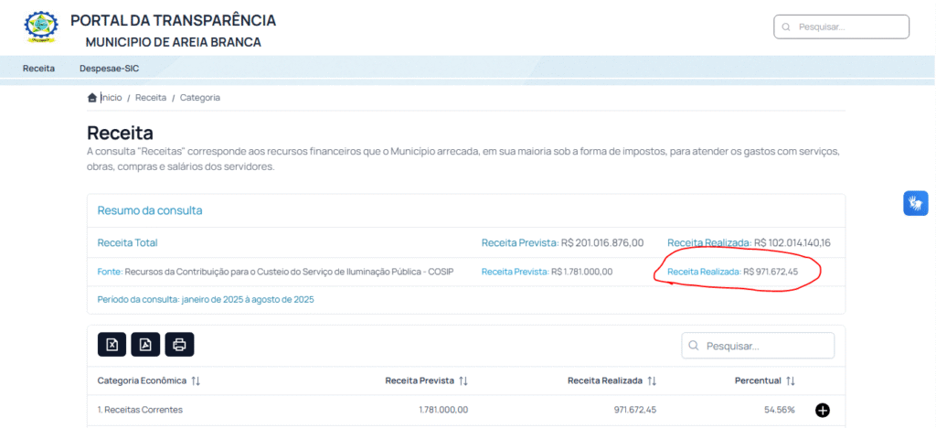Go to Receita breadcrumb link

click(x=151, y=97)
